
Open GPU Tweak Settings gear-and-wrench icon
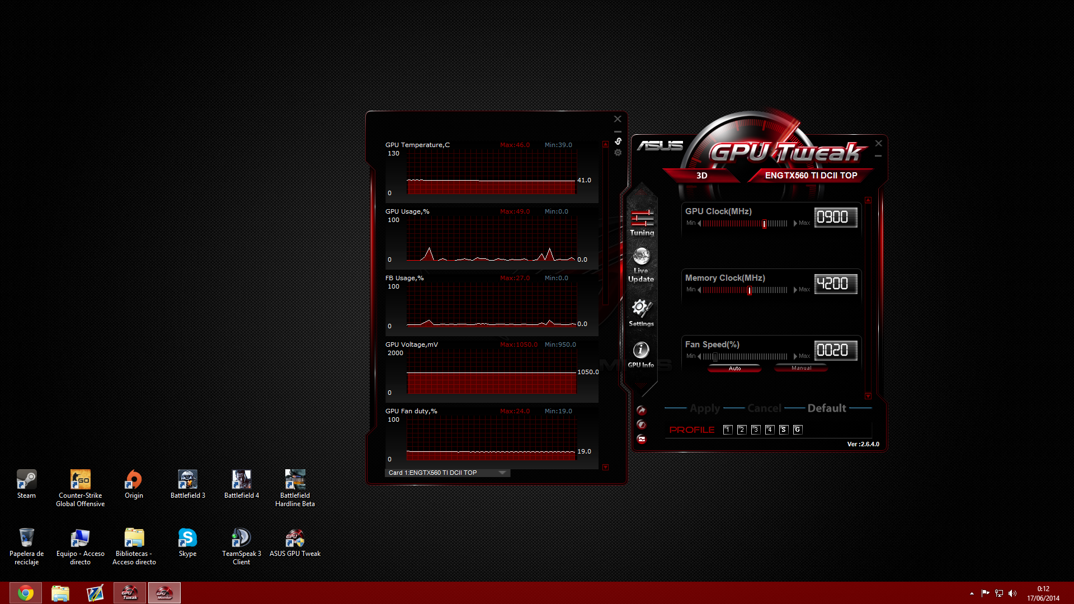point(641,312)
